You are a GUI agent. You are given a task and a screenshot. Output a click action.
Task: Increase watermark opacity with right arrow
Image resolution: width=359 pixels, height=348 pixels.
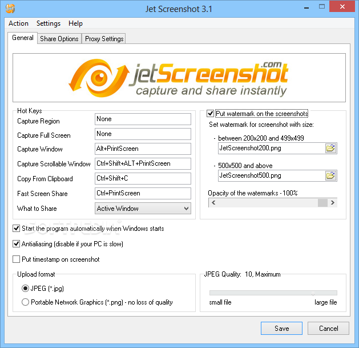(332, 203)
